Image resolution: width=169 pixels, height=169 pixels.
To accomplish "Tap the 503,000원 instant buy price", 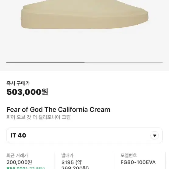I will pos(27,92).
